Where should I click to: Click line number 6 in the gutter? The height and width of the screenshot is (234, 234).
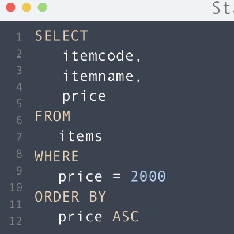(x=19, y=120)
